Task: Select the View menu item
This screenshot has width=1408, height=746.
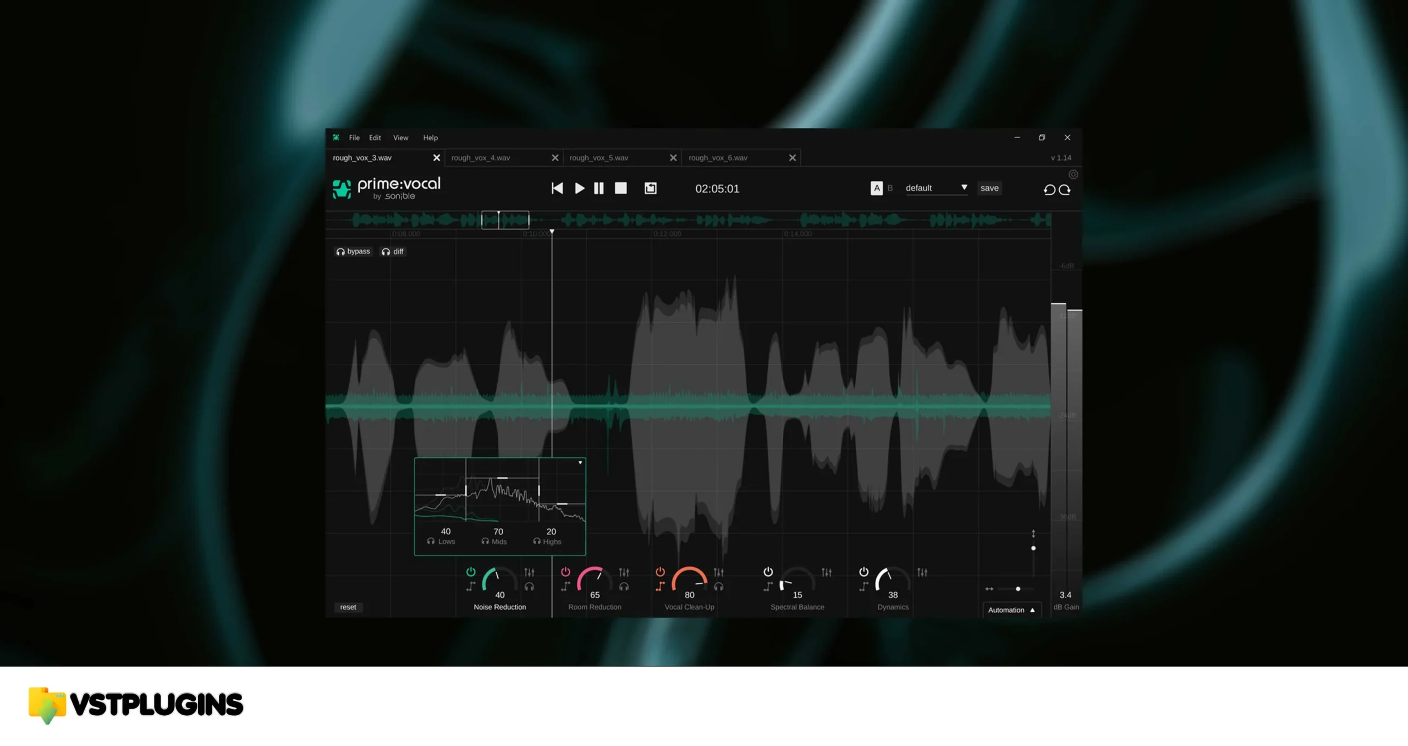Action: click(400, 138)
